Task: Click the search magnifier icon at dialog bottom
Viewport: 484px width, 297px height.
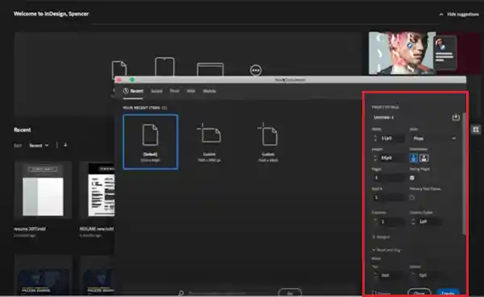Action: click(181, 293)
